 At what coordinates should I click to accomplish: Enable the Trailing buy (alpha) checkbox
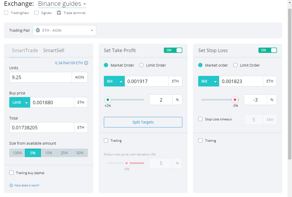(x=11, y=173)
